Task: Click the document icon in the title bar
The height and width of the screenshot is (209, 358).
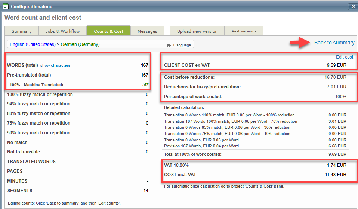Action: click(x=6, y=6)
